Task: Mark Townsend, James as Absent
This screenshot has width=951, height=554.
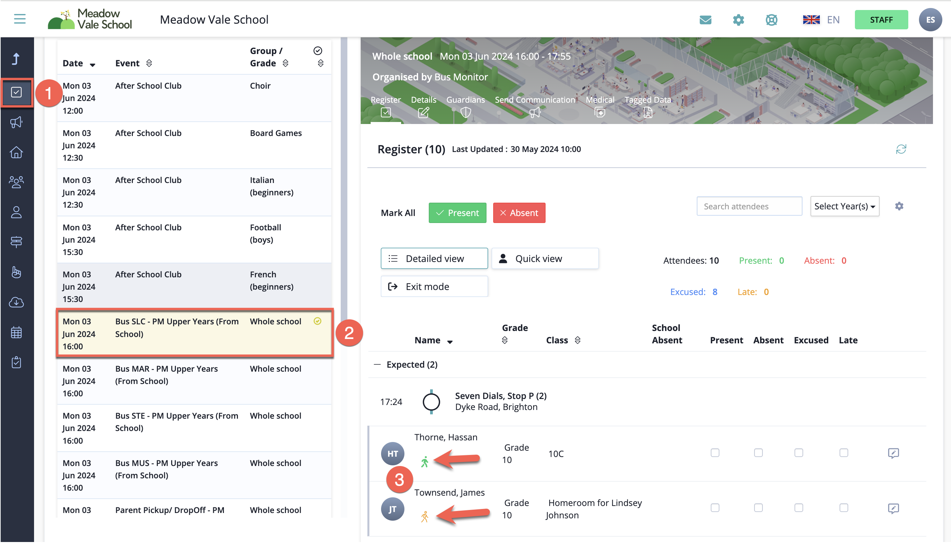Action: (x=758, y=508)
